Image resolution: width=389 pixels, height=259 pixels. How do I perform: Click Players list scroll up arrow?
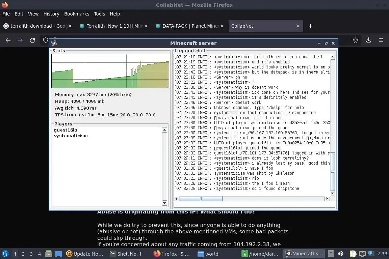pyautogui.click(x=164, y=130)
